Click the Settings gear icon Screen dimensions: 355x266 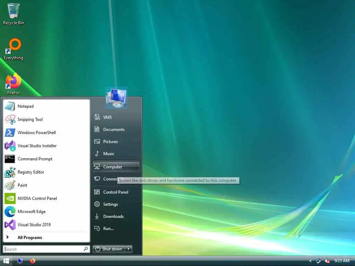click(x=97, y=204)
